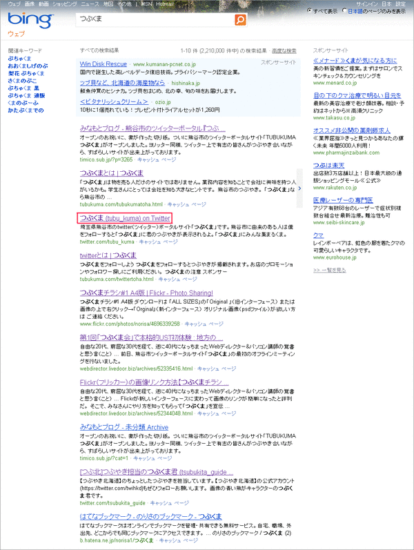Open 画像 in the top navigation bar
This screenshot has height=550, width=414.
30,4
